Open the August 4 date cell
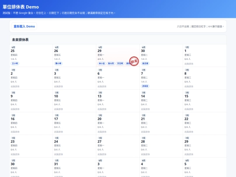This screenshot has height=177, width=236. click(161, 167)
